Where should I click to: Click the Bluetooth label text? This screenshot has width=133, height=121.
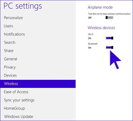point(93,44)
